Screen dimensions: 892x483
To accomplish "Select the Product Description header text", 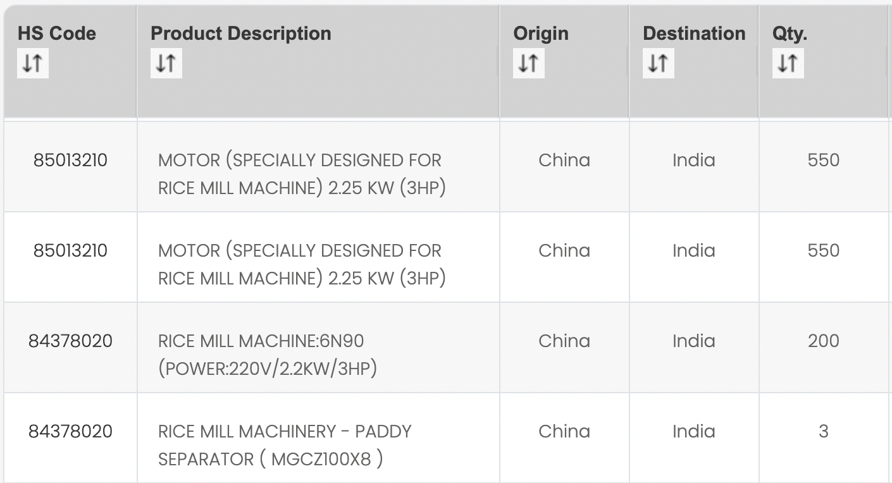I will tap(241, 34).
